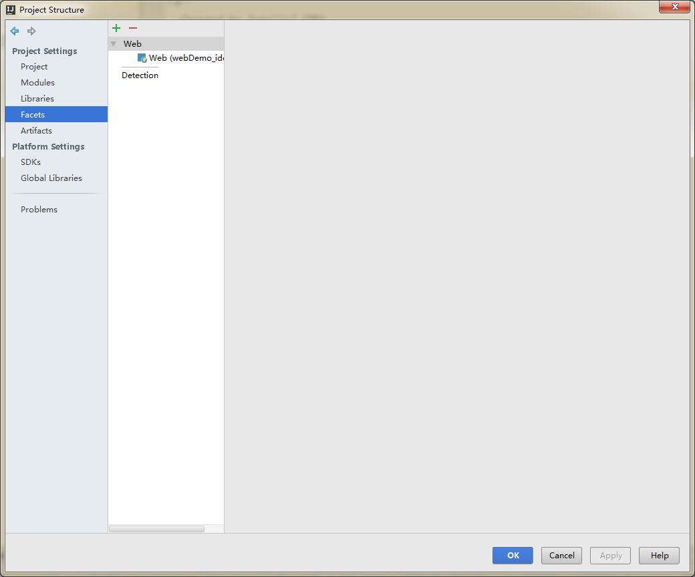Image resolution: width=695 pixels, height=577 pixels.
Task: Add a new facet with green plus
Action: click(x=116, y=28)
